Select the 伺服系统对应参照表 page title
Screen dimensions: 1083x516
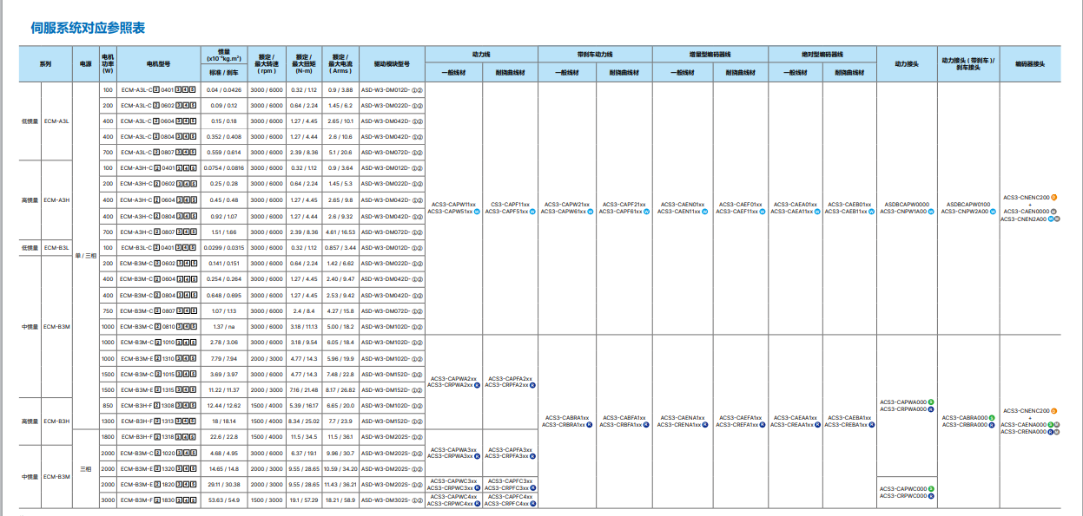click(x=88, y=29)
